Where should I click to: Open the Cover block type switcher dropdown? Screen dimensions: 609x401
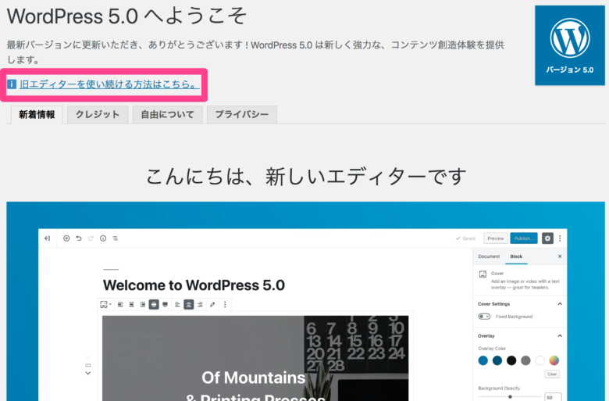coord(105,305)
